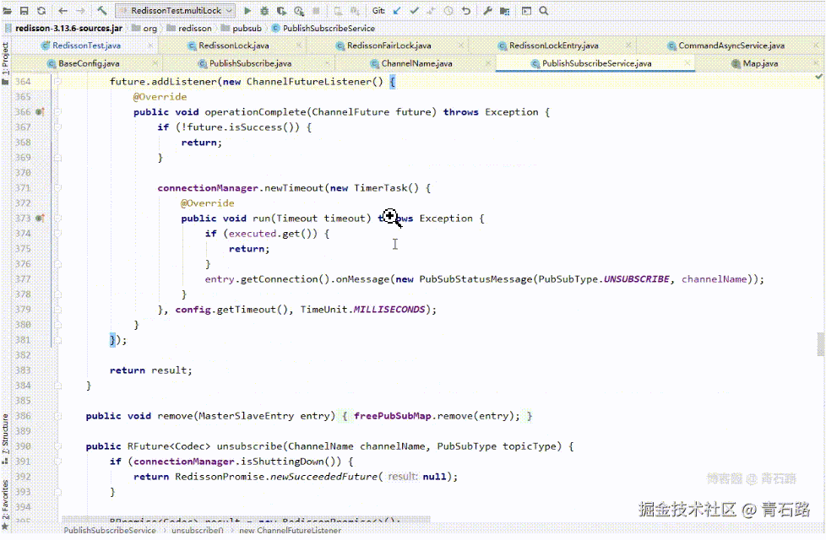Click the override gutter icon on line 366
826x540 pixels.
pos(40,111)
